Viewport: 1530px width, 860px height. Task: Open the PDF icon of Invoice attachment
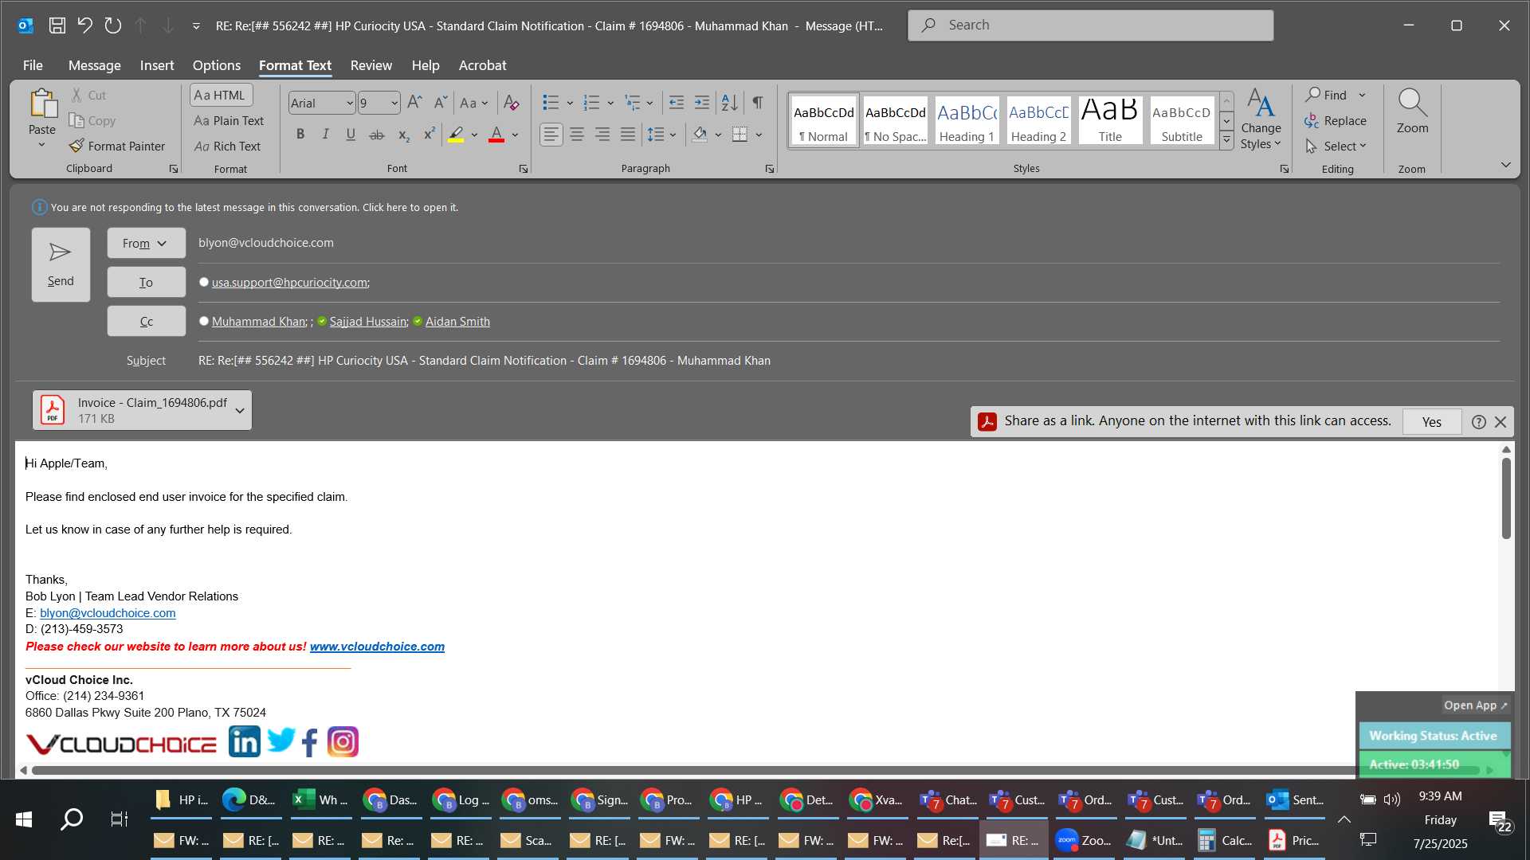coord(53,410)
